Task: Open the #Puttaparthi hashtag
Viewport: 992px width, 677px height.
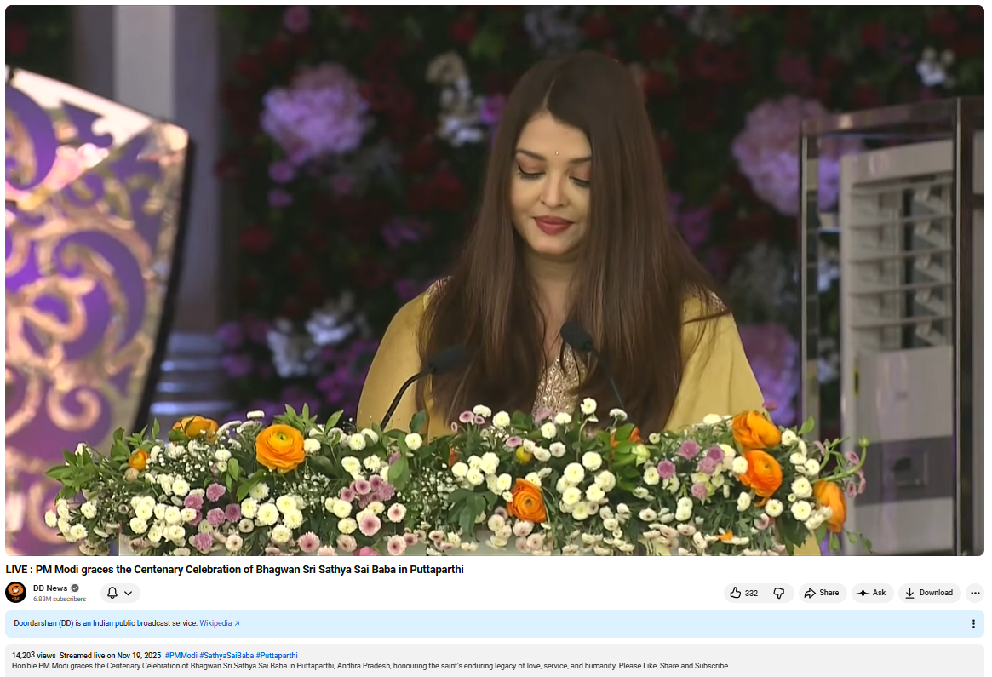Action: coord(277,656)
